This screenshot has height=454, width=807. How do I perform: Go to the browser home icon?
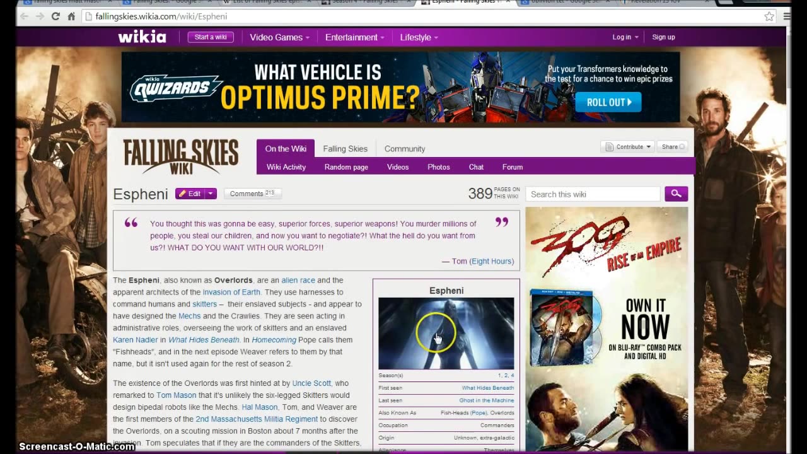71,16
